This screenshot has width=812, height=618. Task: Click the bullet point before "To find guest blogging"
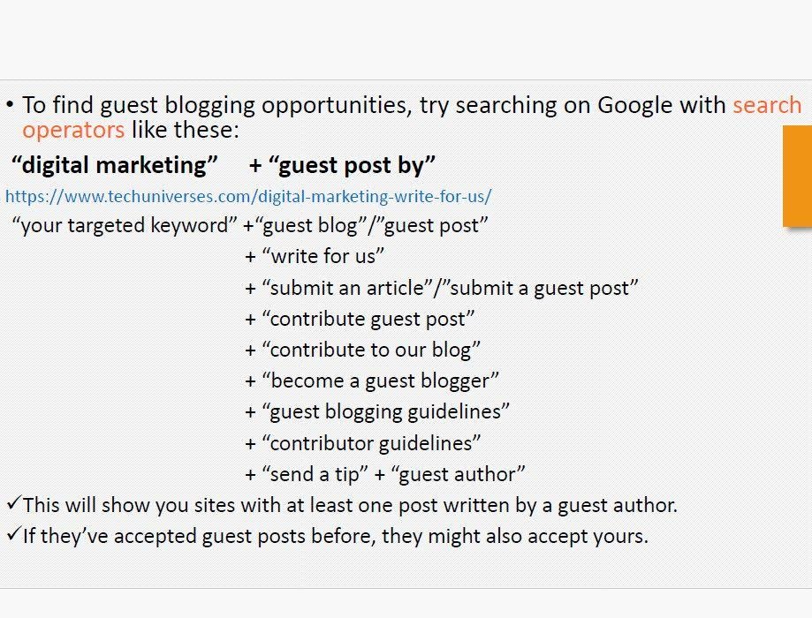click(10, 104)
